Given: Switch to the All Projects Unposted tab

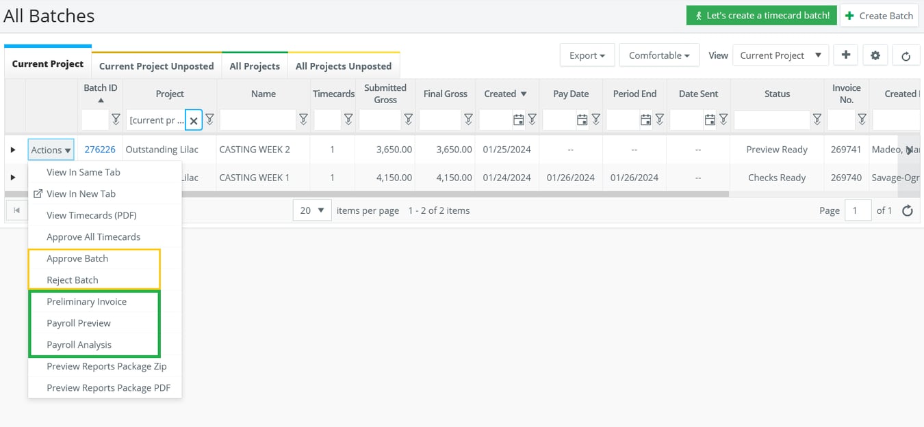Looking at the screenshot, I should [x=344, y=66].
